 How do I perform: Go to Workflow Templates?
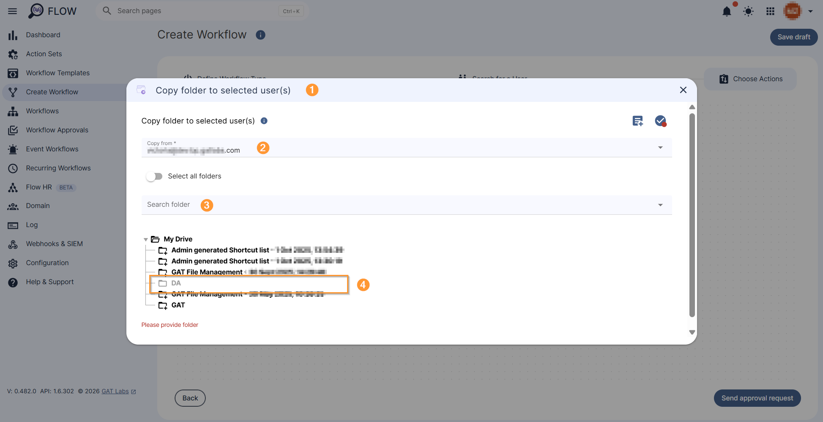pos(58,73)
